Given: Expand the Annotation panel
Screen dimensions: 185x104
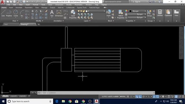Looking at the screenshot, I should click(x=59, y=21).
